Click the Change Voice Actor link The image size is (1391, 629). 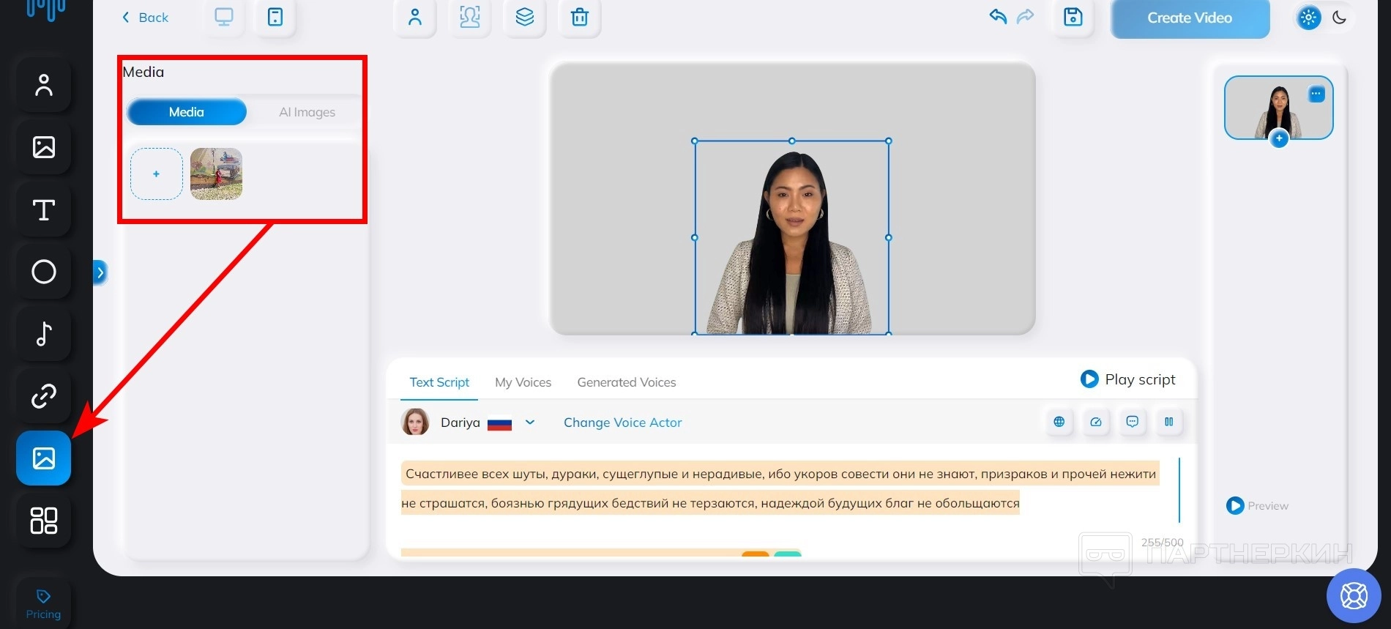tap(622, 423)
